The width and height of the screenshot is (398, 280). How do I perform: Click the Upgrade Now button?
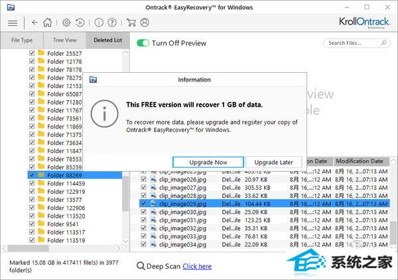click(208, 162)
